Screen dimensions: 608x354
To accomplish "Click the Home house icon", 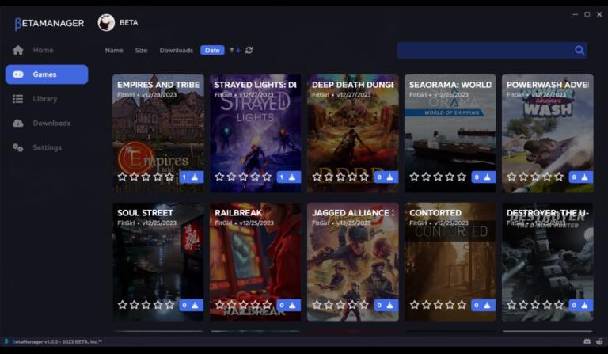I will (x=18, y=50).
